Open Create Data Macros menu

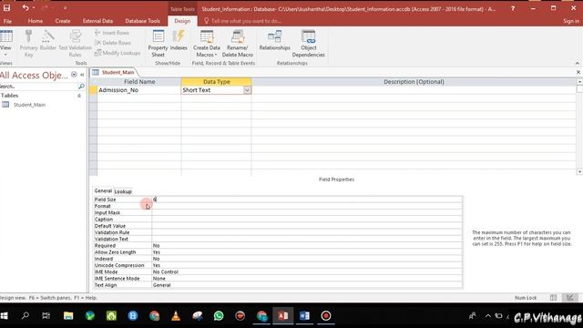[x=207, y=44]
